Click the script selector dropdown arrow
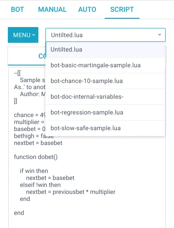This screenshot has width=174, height=228. tap(160, 35)
